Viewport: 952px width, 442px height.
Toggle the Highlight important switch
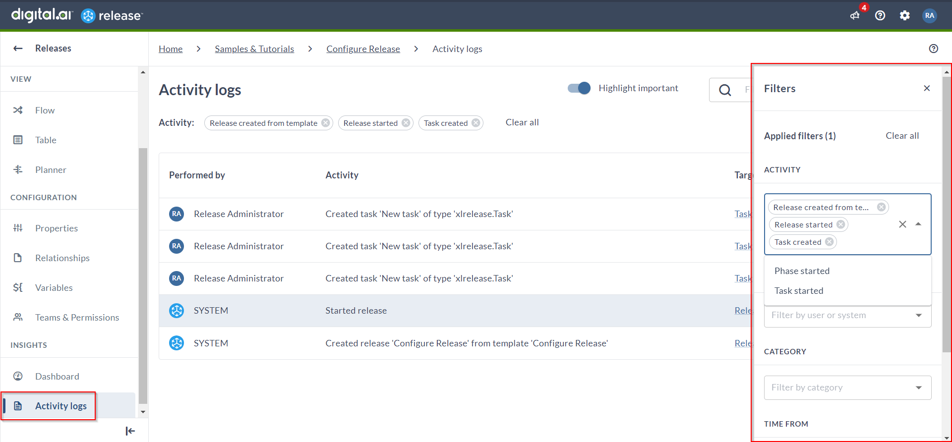[x=579, y=88]
